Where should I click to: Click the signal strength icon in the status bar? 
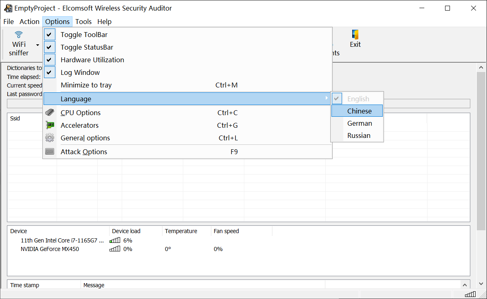point(470,294)
